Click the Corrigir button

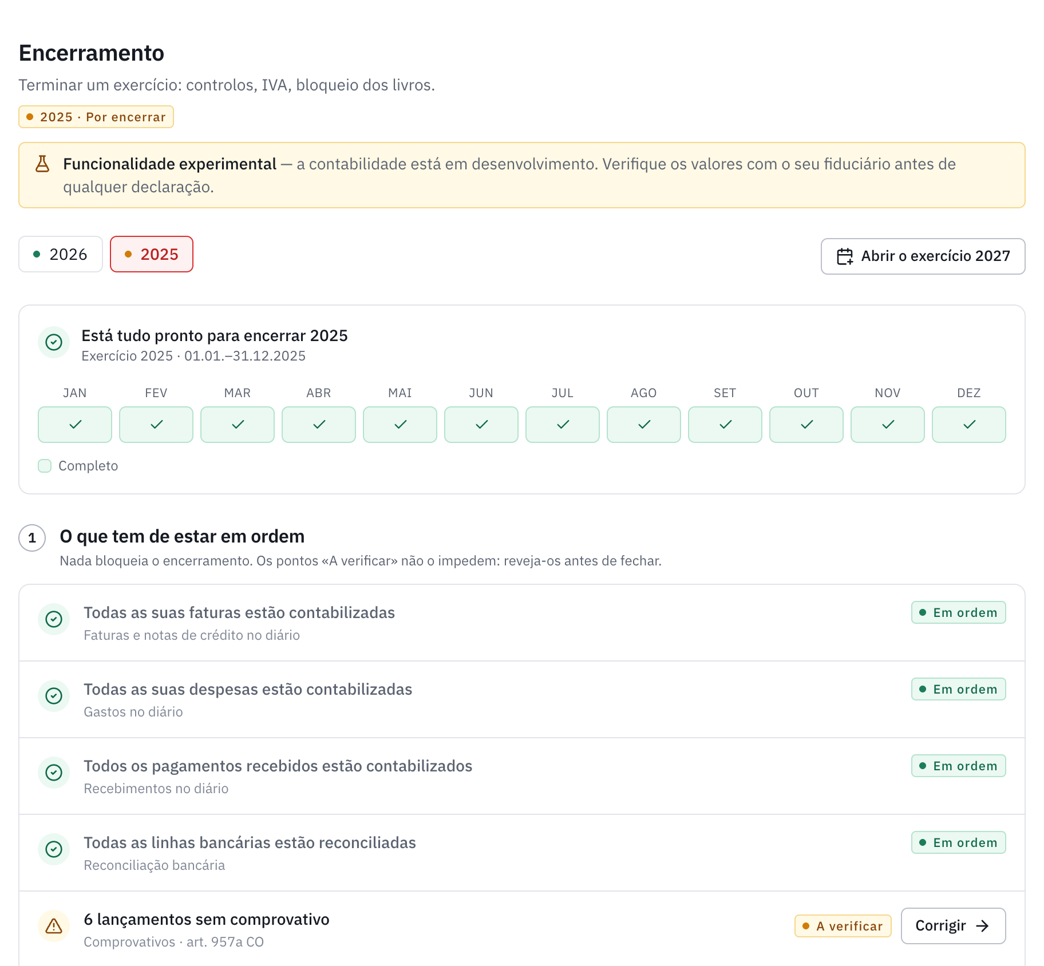953,926
